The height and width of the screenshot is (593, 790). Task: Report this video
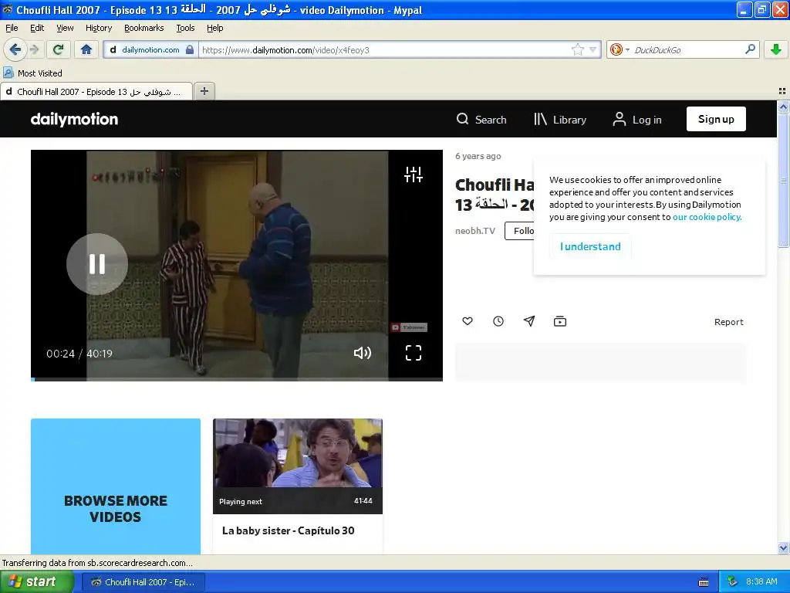coord(728,322)
